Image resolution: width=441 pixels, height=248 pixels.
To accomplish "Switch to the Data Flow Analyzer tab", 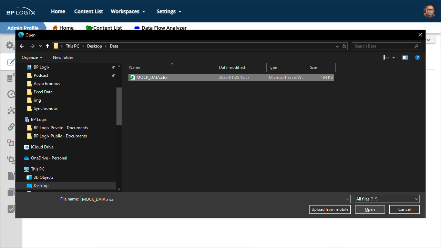I will [161, 28].
